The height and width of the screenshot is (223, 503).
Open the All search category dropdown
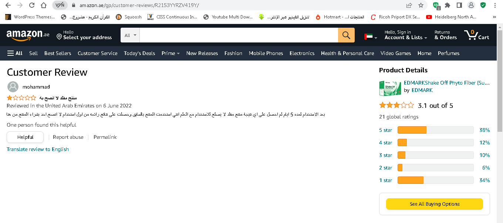coord(130,35)
